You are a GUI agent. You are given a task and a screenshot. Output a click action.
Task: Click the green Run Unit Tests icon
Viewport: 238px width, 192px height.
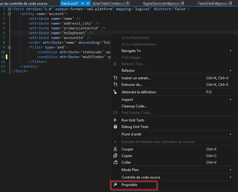115,120
